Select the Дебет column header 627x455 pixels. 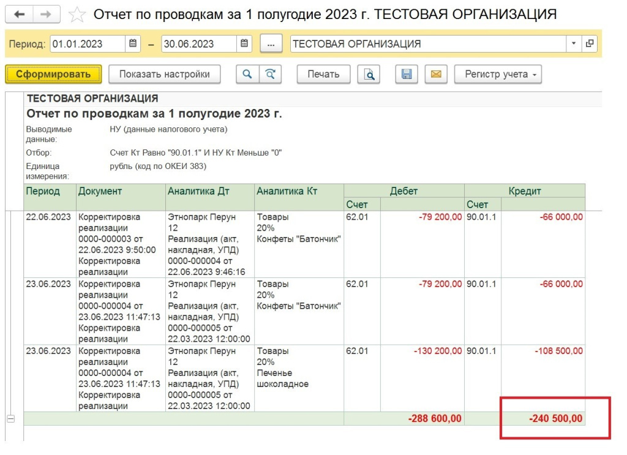[404, 190]
